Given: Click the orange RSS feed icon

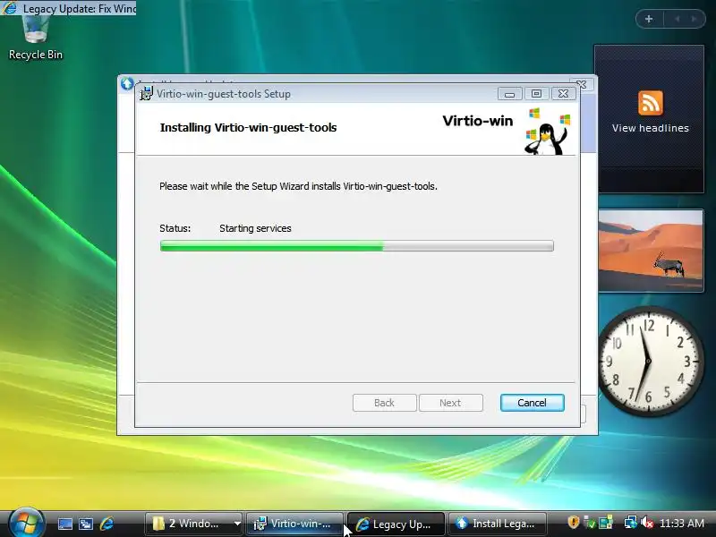Looking at the screenshot, I should (651, 103).
